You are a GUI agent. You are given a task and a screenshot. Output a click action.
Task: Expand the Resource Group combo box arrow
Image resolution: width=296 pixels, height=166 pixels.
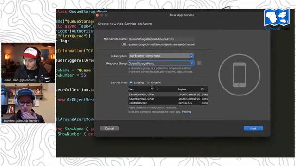pos(191,63)
